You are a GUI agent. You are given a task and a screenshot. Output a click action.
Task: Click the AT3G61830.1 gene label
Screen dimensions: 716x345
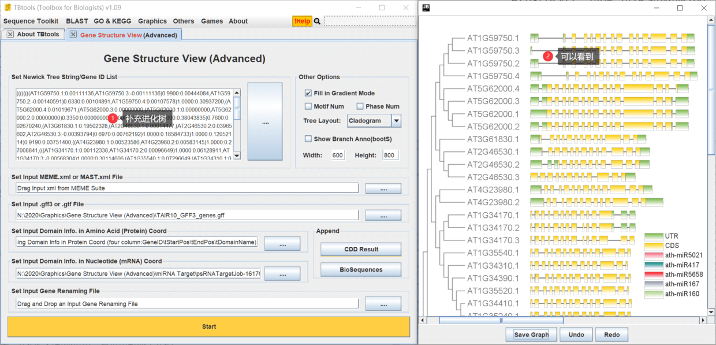pos(493,139)
